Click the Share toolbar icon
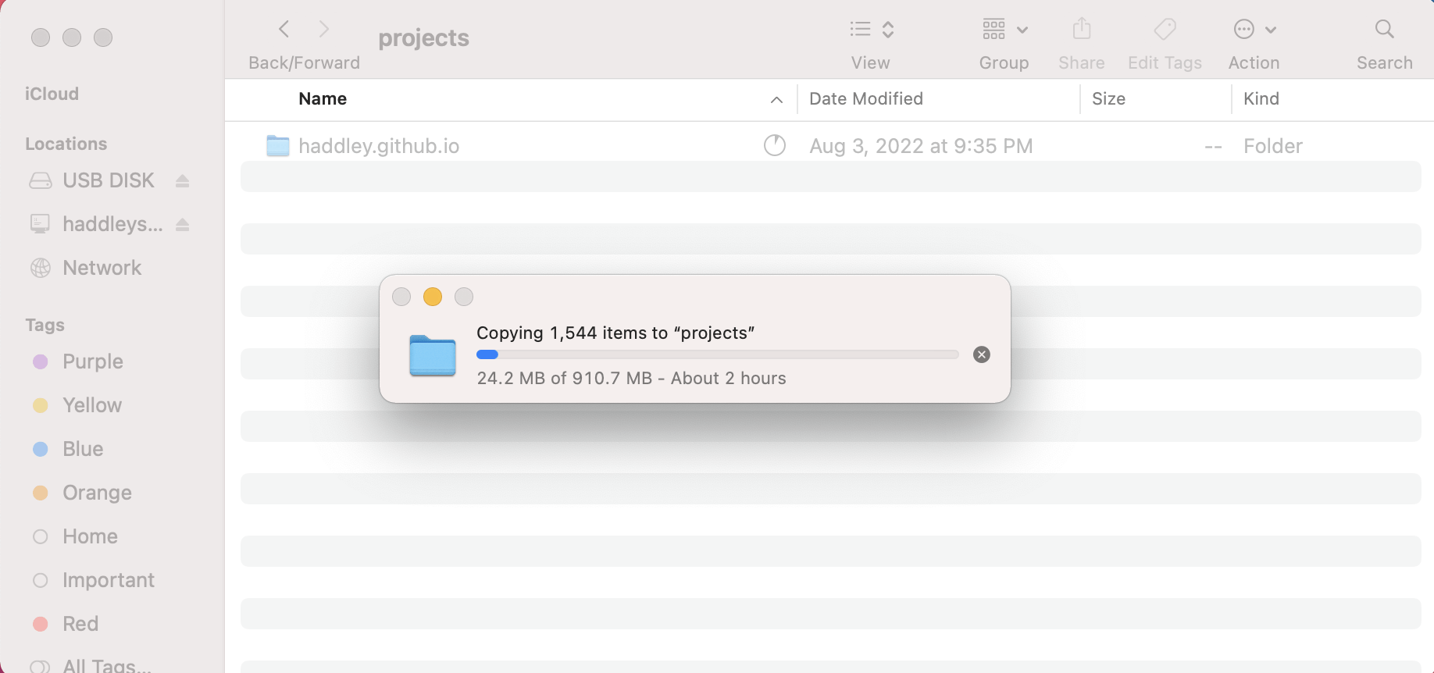Screen dimensions: 1434x673 1081,30
